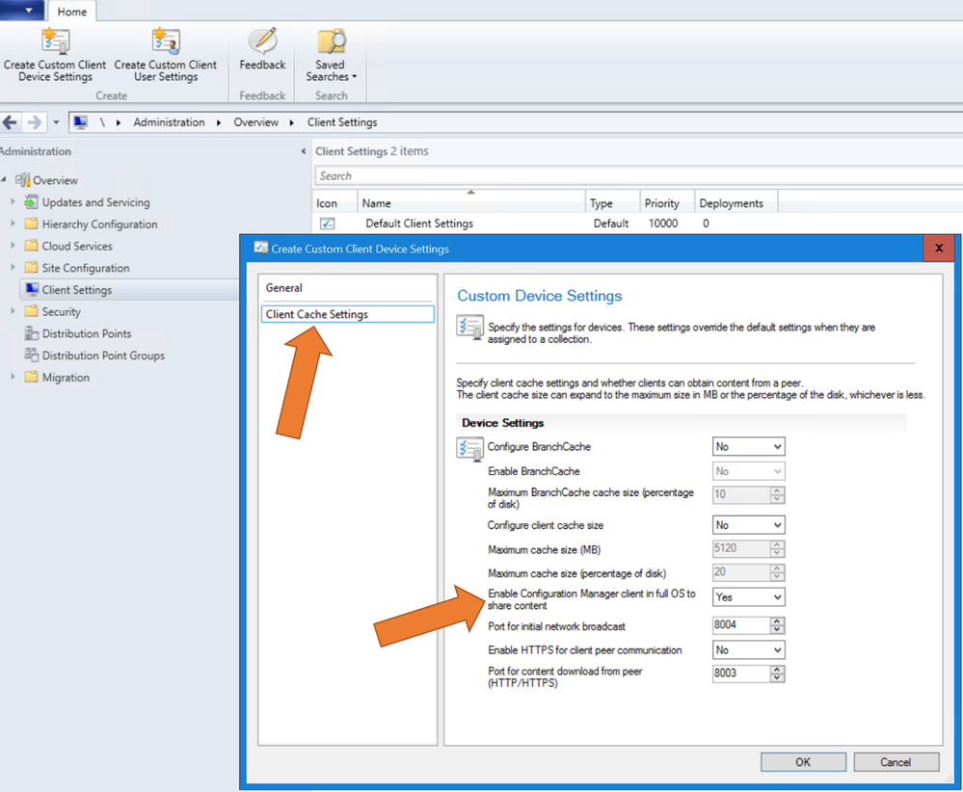Expand the Cloud Services node

13,245
